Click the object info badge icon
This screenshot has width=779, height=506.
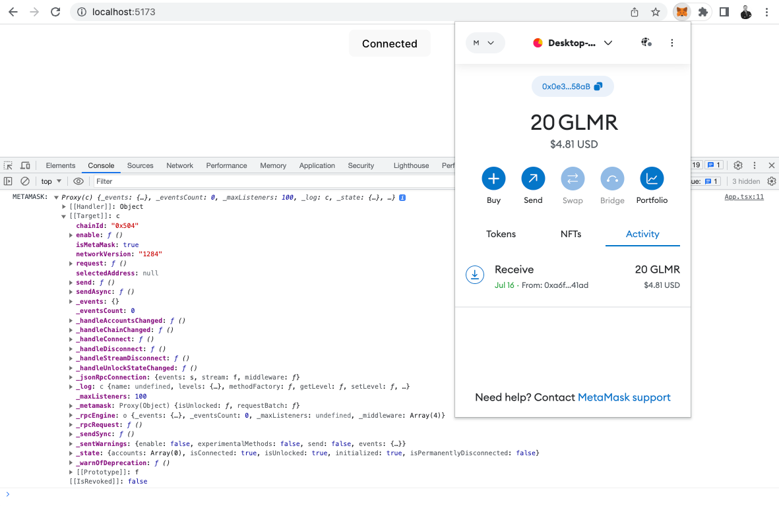click(402, 198)
